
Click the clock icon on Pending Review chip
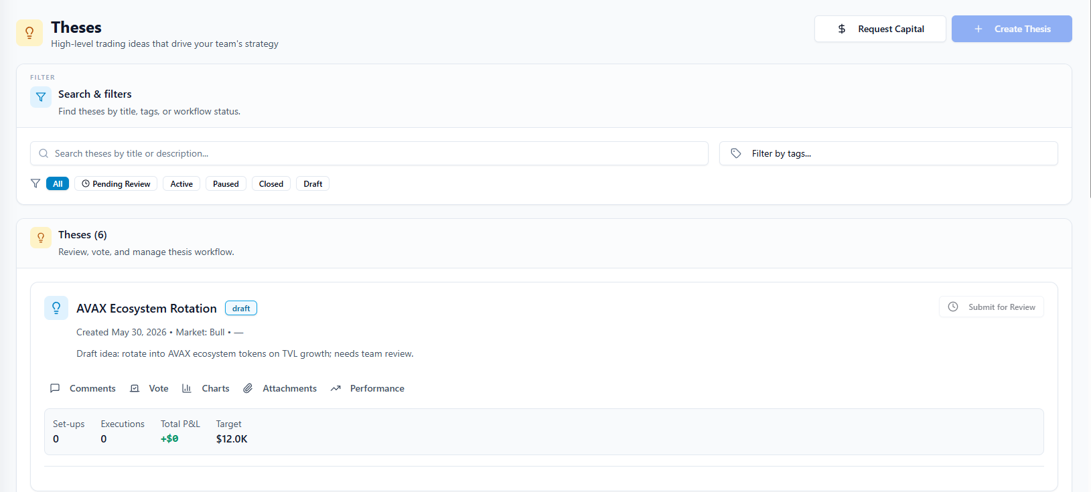coord(86,183)
